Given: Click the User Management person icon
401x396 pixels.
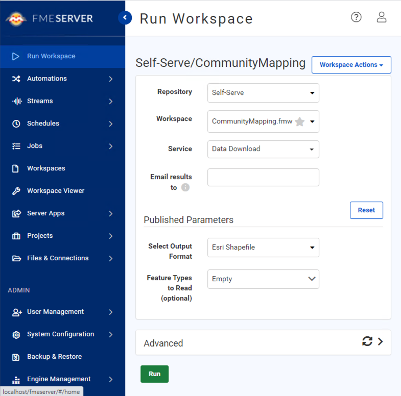Looking at the screenshot, I should coord(17,312).
